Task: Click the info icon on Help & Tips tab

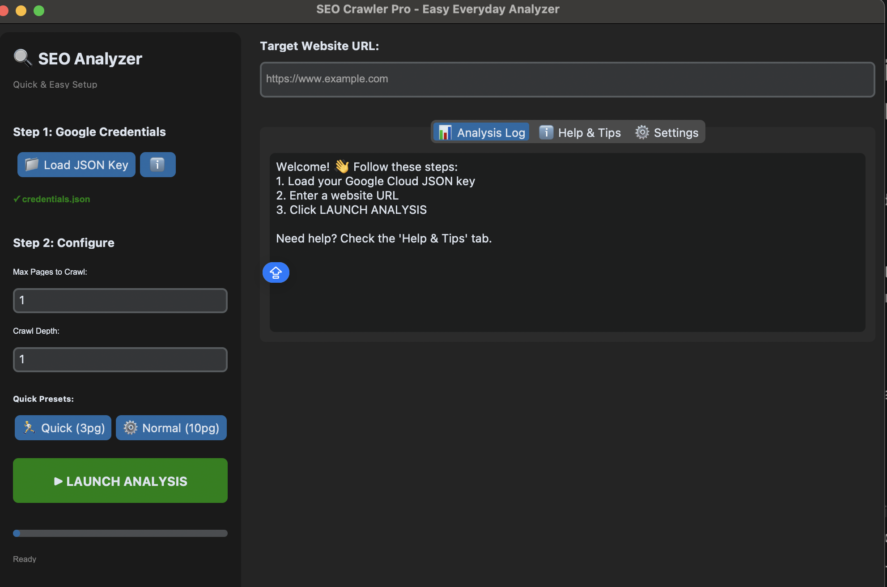Action: pyautogui.click(x=546, y=132)
